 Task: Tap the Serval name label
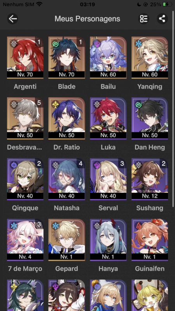[x=108, y=208]
